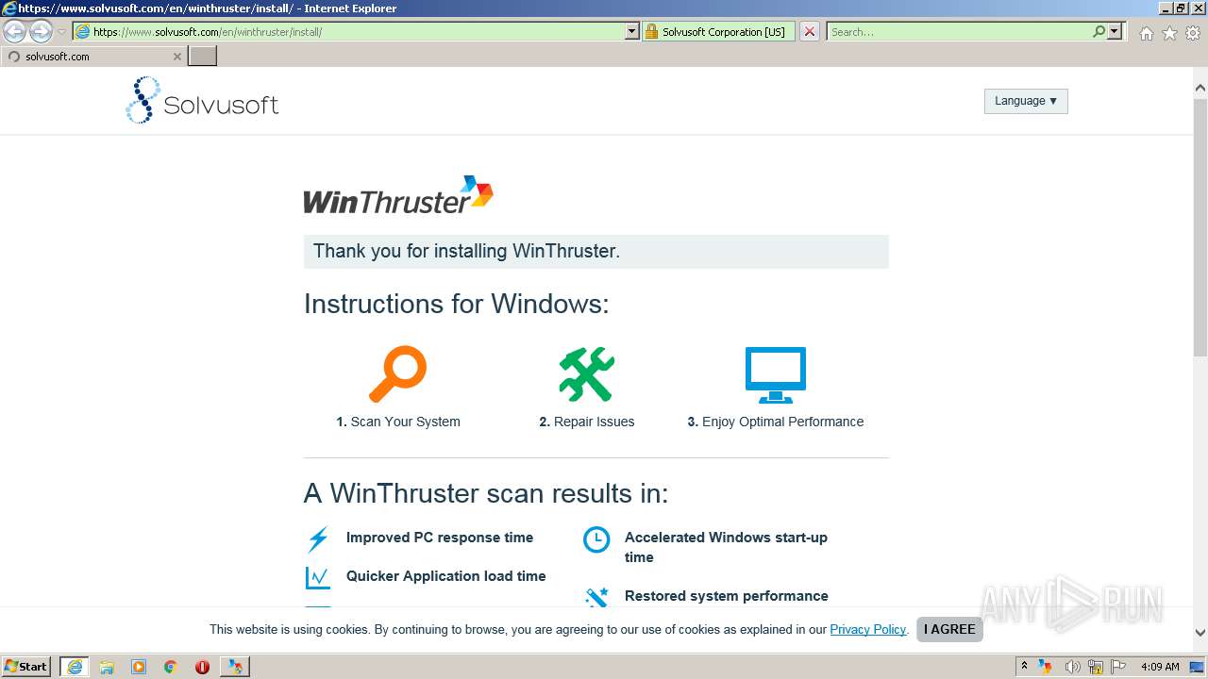Screen dimensions: 1208x679
Task: Click the WinThruster icon in system tray
Action: coord(1046,667)
